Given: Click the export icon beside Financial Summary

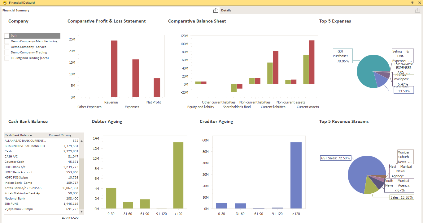Looking at the screenshot, I should coord(216,11).
